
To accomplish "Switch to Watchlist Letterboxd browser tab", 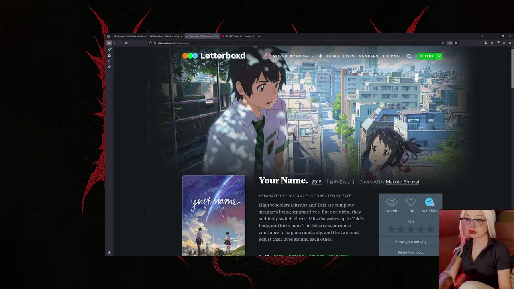I will pyautogui.click(x=129, y=36).
